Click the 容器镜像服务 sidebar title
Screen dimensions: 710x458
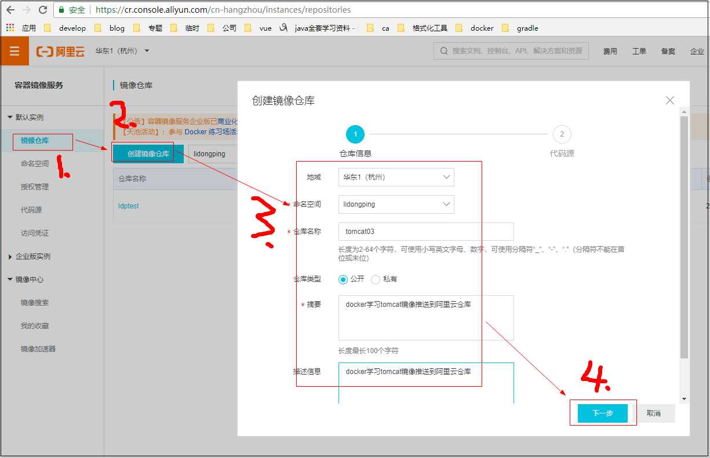pos(39,85)
